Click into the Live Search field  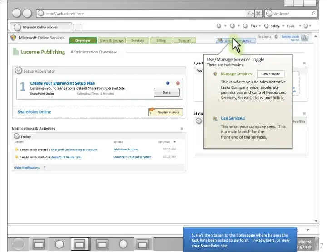291,13
